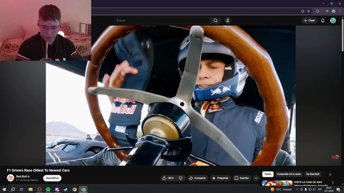Select the Todos filter chip
The height and width of the screenshot is (193, 344).
[x=268, y=174]
